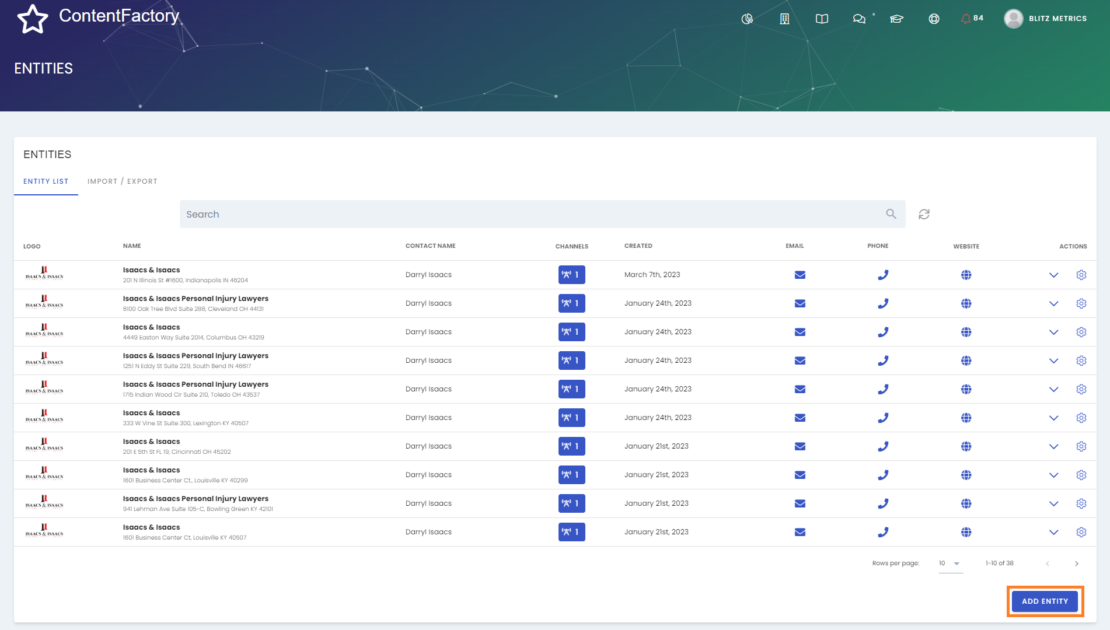The height and width of the screenshot is (630, 1110).
Task: Email the Lexington KY 40507 entity
Action: click(x=800, y=418)
